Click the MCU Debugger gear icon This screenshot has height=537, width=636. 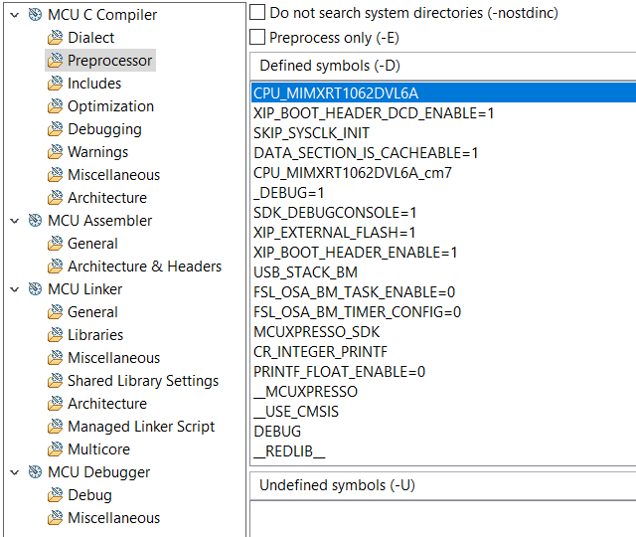pos(35,472)
